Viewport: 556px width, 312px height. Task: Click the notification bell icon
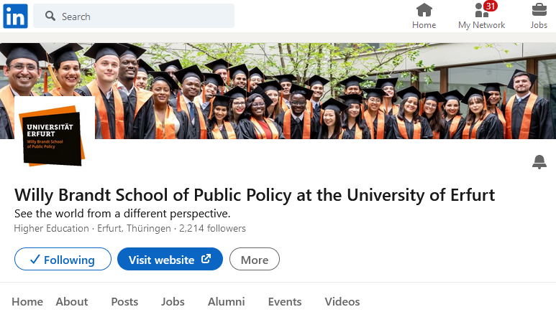click(x=539, y=163)
